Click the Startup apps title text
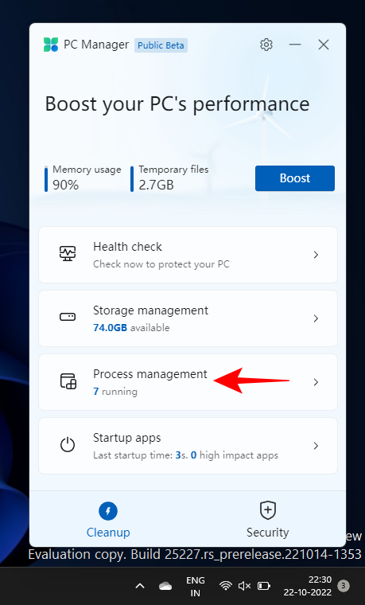Image resolution: width=365 pixels, height=605 pixels. [x=126, y=438]
